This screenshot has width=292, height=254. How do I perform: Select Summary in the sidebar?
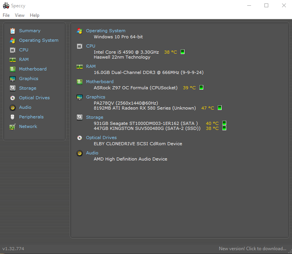click(x=29, y=31)
